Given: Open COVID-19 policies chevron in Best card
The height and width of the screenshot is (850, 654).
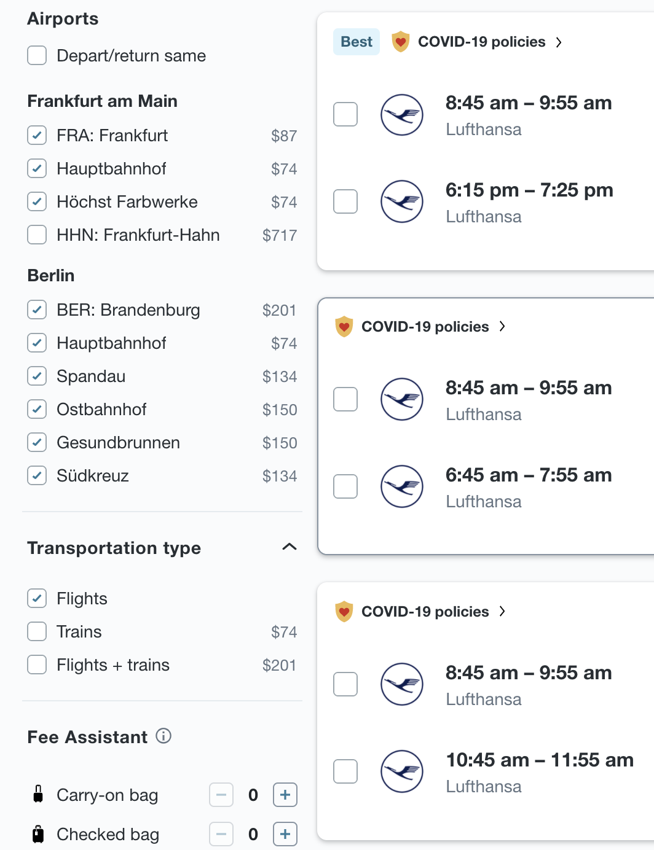Looking at the screenshot, I should click(559, 42).
